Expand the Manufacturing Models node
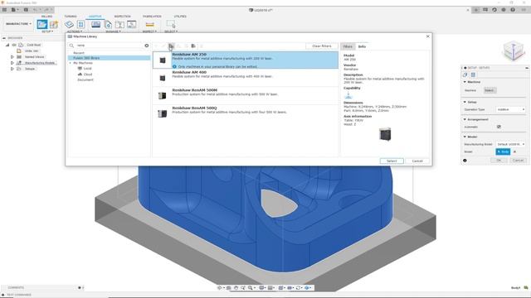This screenshot has width=531, height=298. click(12, 63)
